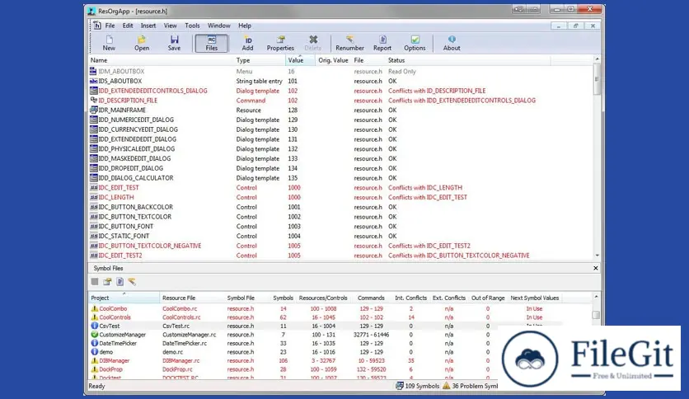Click scroll-up arrow of Symbol Files list scrollbar

[x=596, y=297]
